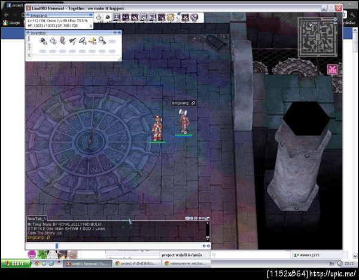Select the yellow fish item (18) in Inventory
The image size is (359, 280).
tap(92, 41)
